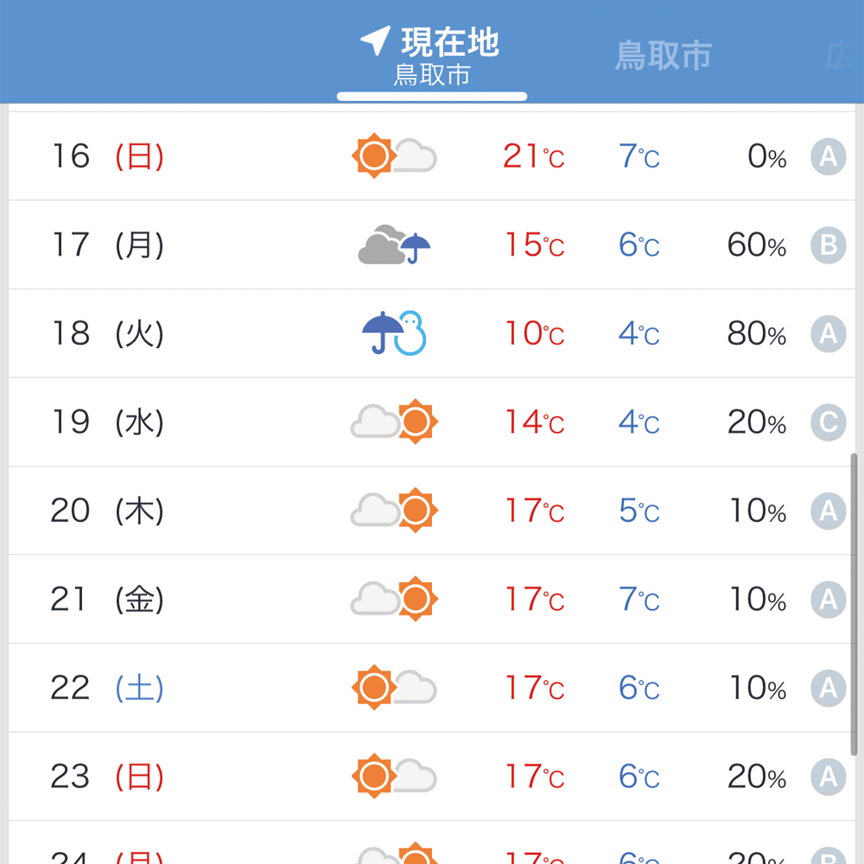This screenshot has width=864, height=864.
Task: Tap the 7℃ low temperature on the 21st
Action: 638,599
